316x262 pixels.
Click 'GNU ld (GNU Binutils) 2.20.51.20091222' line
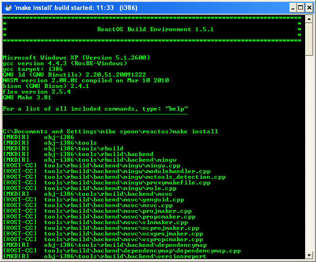[74, 75]
